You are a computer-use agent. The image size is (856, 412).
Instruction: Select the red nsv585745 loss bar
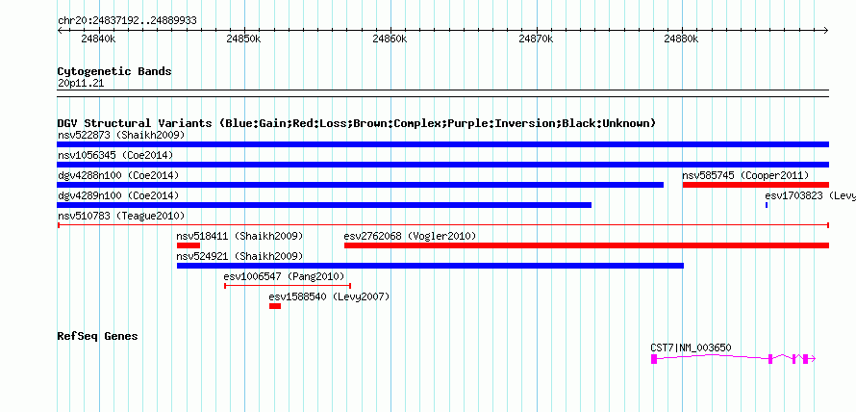point(756,185)
